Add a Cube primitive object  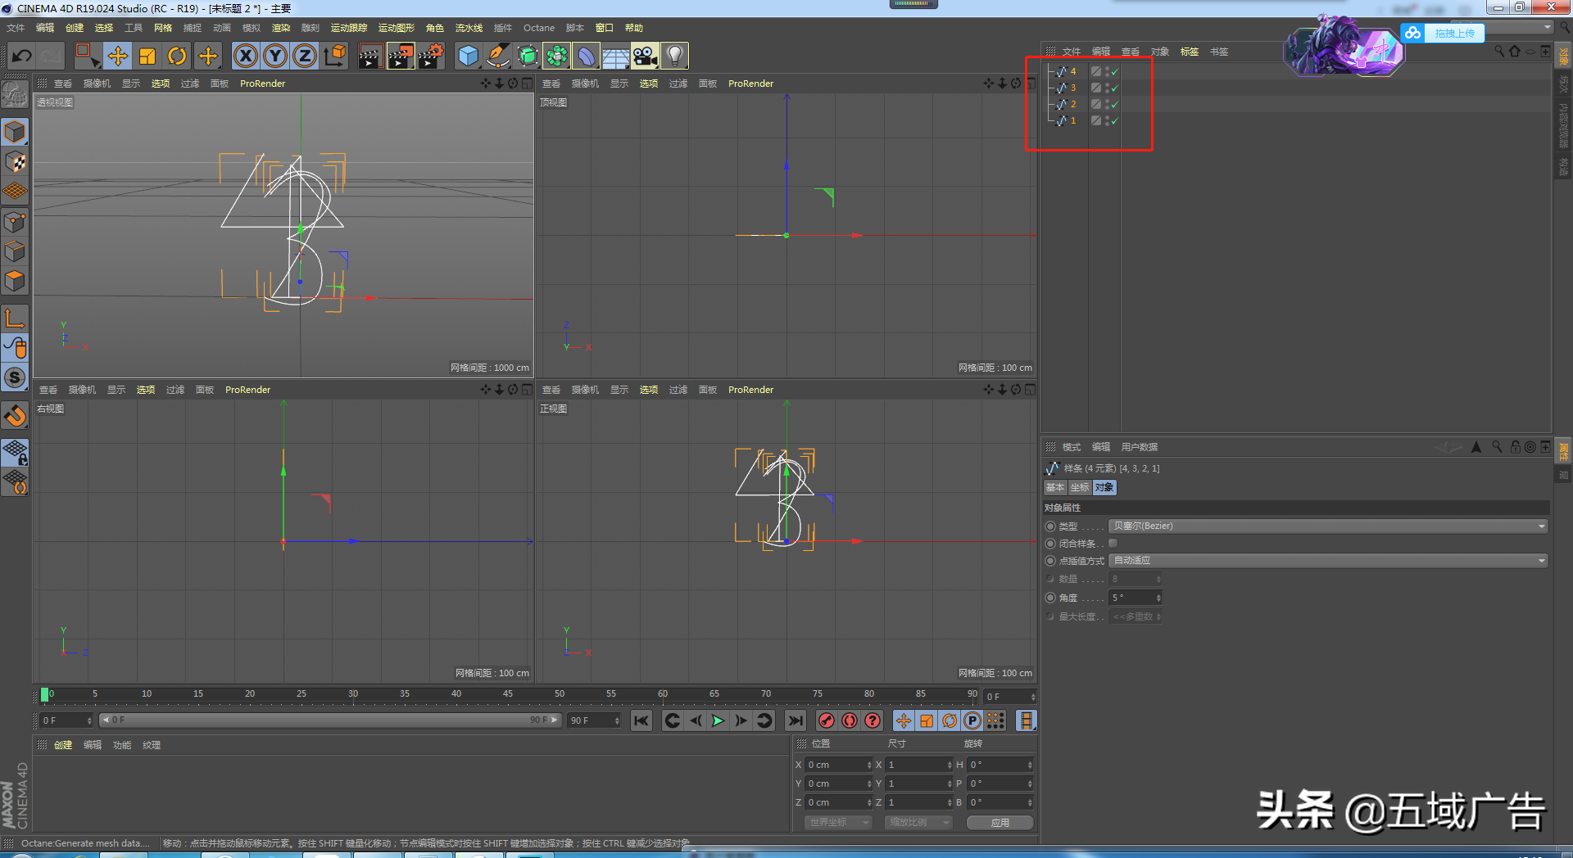pos(468,56)
